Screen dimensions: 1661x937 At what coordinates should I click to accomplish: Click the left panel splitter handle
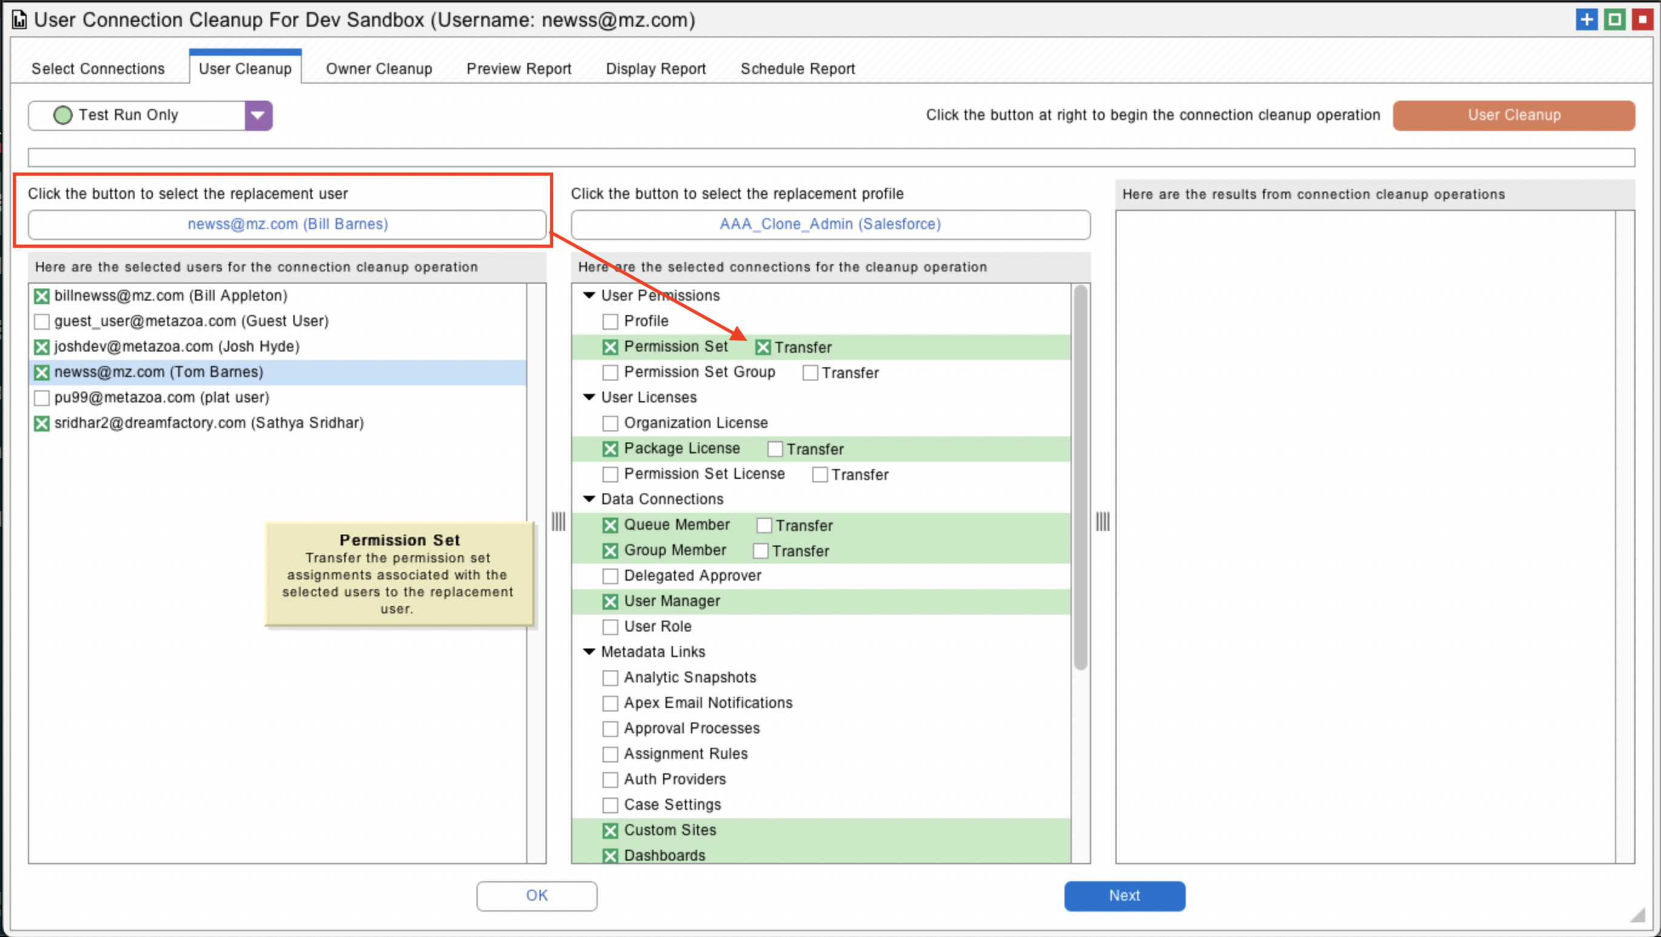[558, 521]
